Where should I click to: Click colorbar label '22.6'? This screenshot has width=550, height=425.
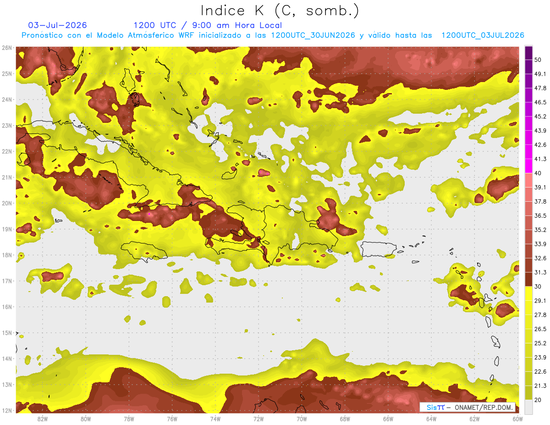tap(540, 371)
